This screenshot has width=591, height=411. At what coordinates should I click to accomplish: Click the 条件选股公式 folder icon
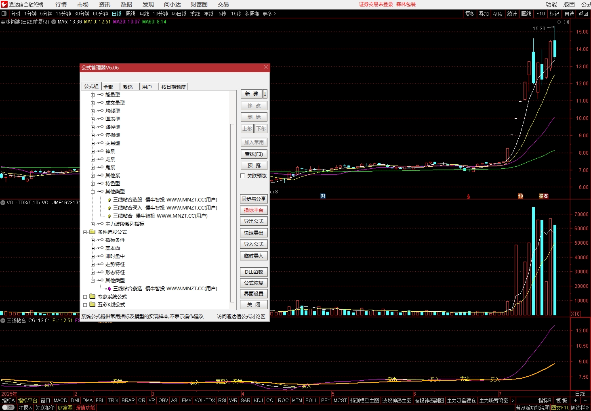(92, 232)
